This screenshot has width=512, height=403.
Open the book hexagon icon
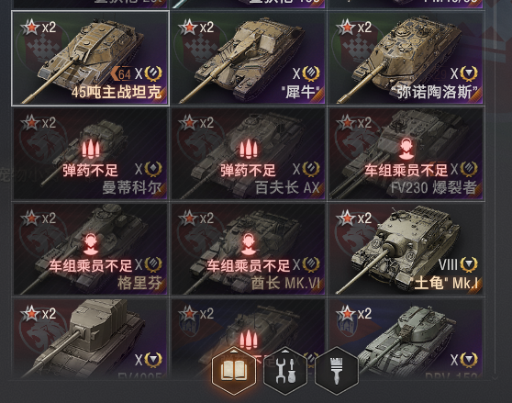(234, 371)
